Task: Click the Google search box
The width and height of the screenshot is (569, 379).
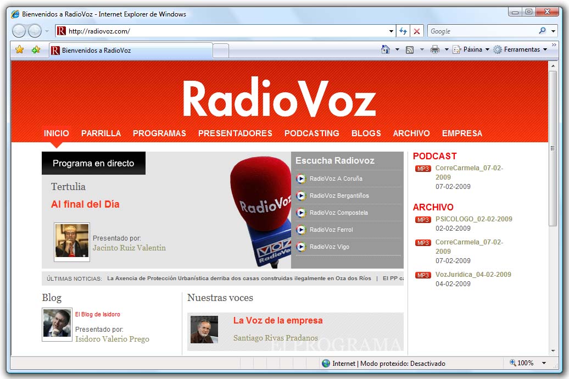Action: pos(483,31)
